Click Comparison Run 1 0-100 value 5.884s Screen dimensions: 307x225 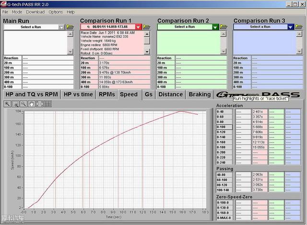(x=124, y=87)
